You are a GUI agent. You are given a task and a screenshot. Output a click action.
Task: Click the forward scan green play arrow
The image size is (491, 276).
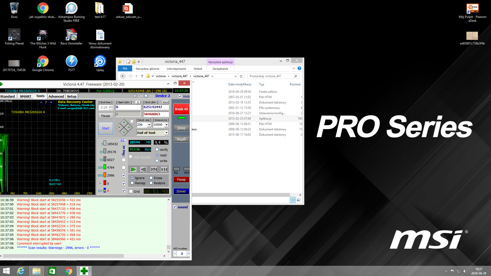(x=133, y=169)
